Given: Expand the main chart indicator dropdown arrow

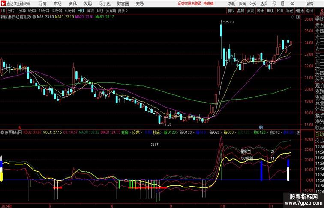Looking at the screenshot, I should [x=34, y=17].
